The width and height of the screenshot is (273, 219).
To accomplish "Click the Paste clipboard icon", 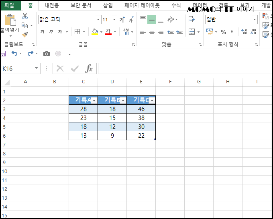I will (10, 20).
